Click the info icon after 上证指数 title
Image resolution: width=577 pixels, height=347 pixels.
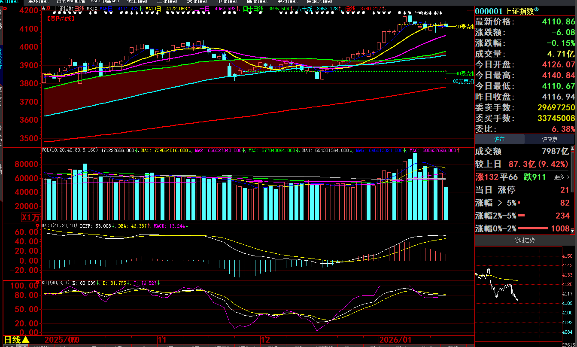click(x=537, y=10)
